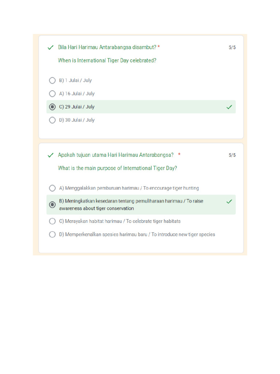280x374 pixels.
Task: Click the 5/5 score on second question
Action: coord(232,155)
